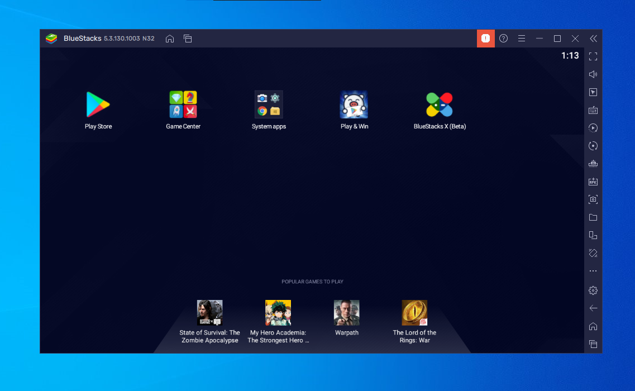Open the memory trim robot icon

pos(593,163)
